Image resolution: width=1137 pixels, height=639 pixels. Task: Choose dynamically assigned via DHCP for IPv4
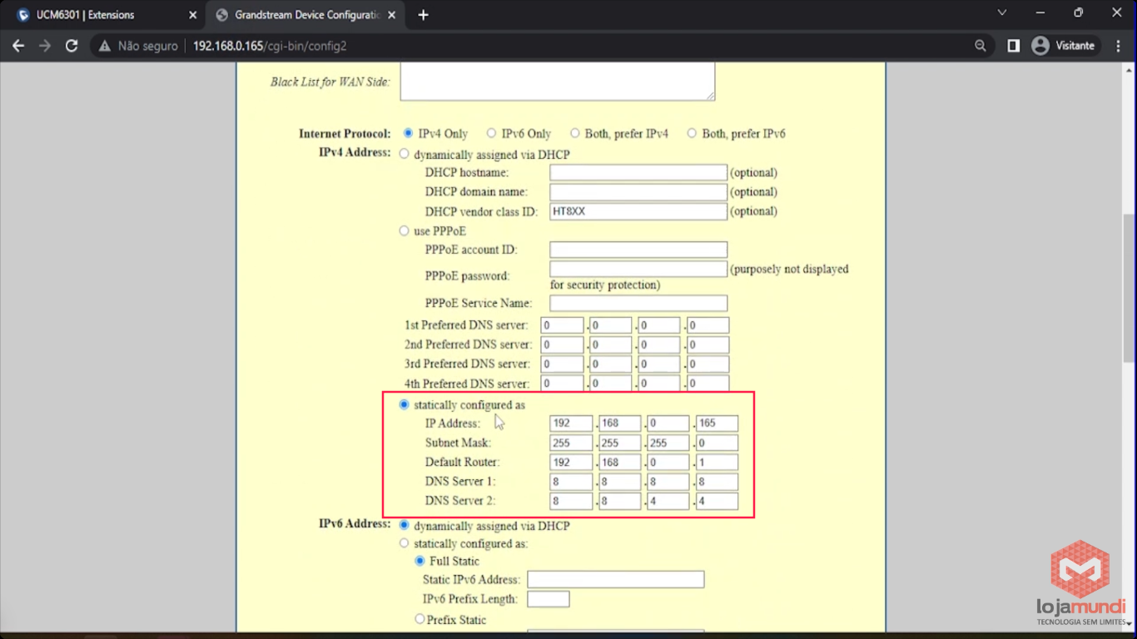pyautogui.click(x=405, y=154)
